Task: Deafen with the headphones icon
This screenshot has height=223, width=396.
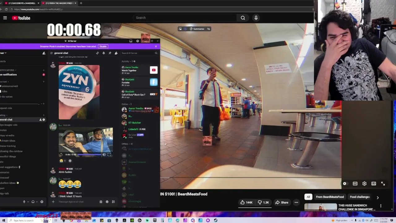Action: (x=33, y=202)
